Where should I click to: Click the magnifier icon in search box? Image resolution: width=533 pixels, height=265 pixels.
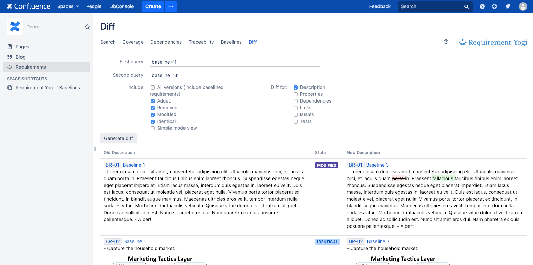(467, 7)
